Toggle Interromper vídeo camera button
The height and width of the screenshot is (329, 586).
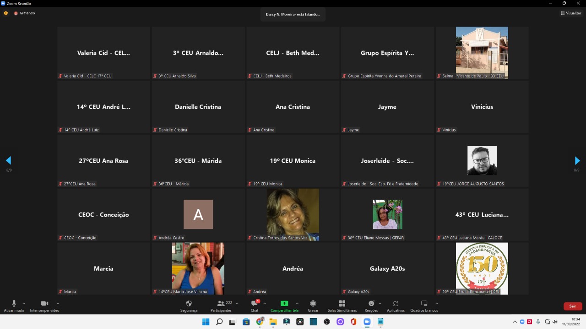(44, 304)
